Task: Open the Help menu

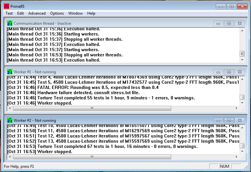Action: [x=91, y=13]
